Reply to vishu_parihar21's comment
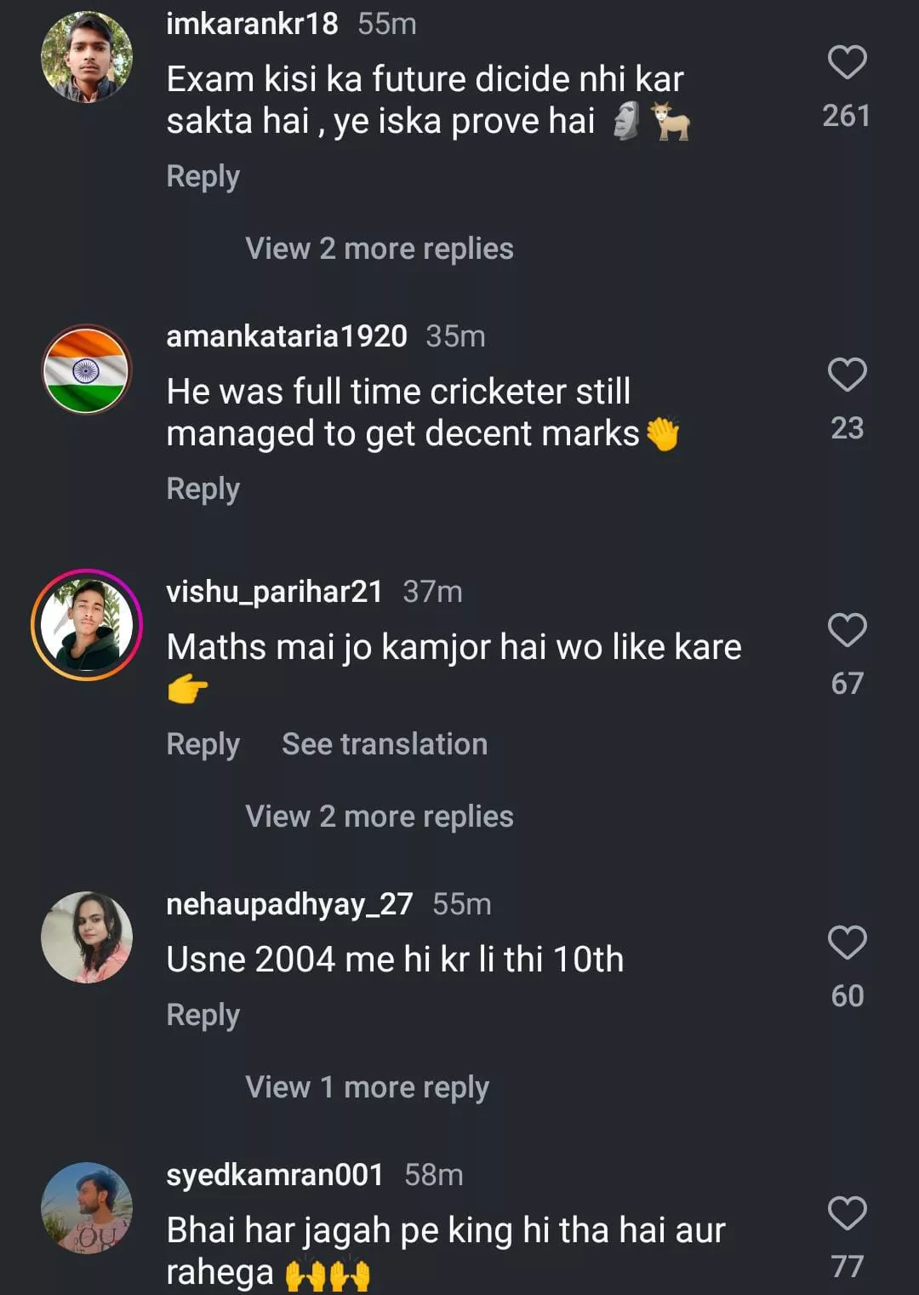Screen dimensions: 919x1295 click(x=203, y=744)
